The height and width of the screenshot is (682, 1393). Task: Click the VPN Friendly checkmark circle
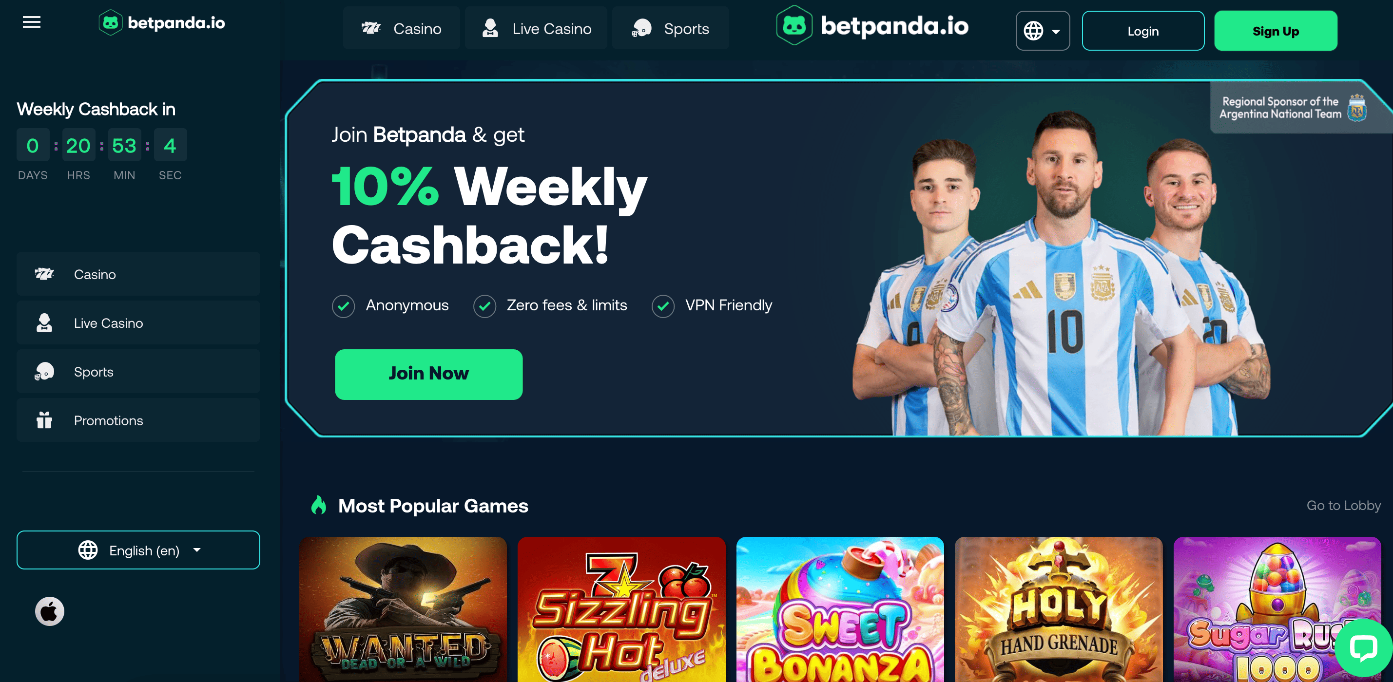click(663, 306)
